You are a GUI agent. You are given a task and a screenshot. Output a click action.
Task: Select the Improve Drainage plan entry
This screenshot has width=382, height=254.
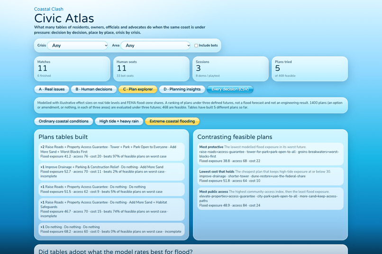point(111,172)
